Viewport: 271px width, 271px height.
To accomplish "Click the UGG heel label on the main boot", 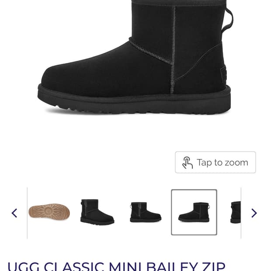I will (x=224, y=74).
